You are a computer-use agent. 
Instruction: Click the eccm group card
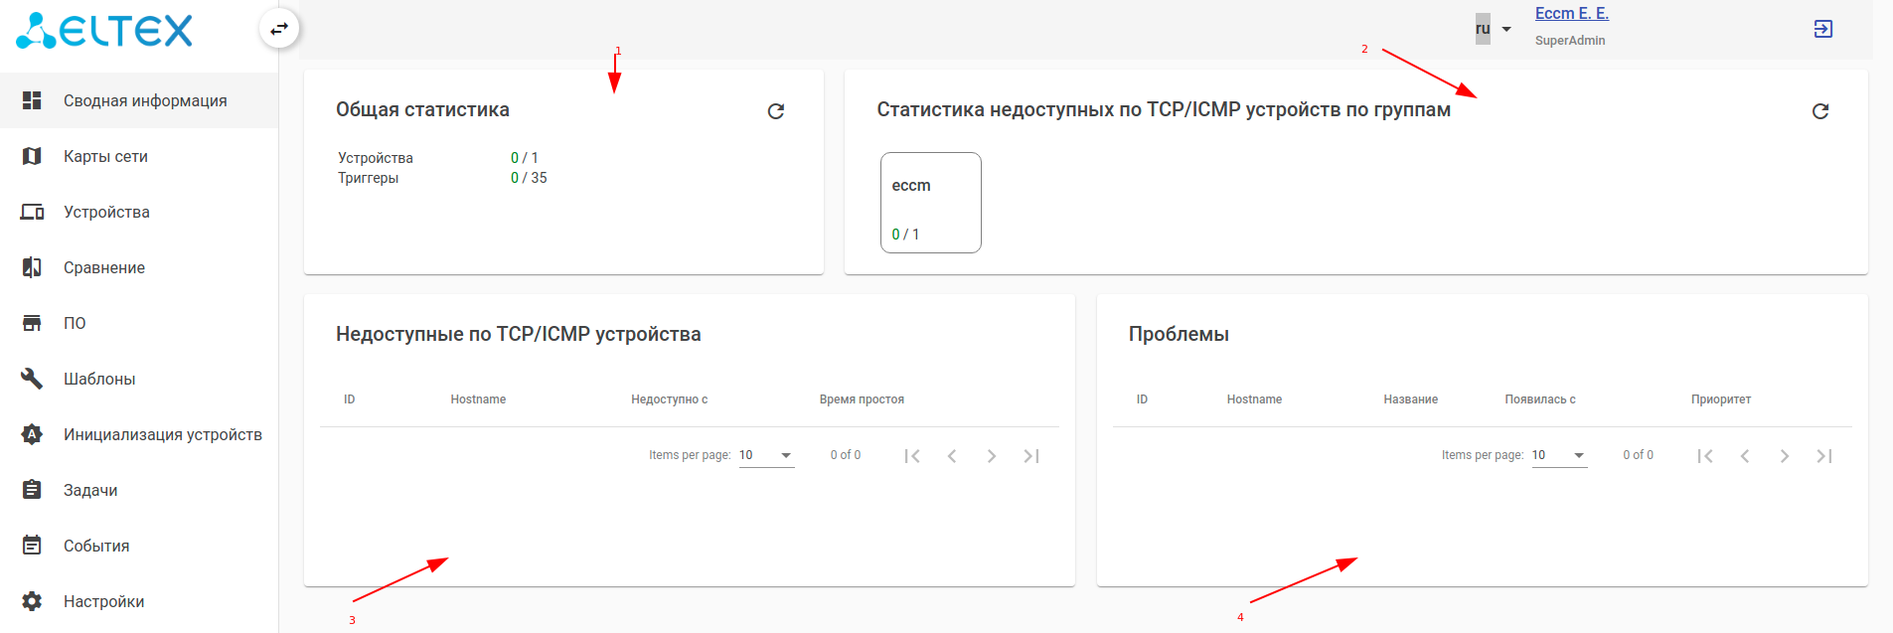point(931,203)
